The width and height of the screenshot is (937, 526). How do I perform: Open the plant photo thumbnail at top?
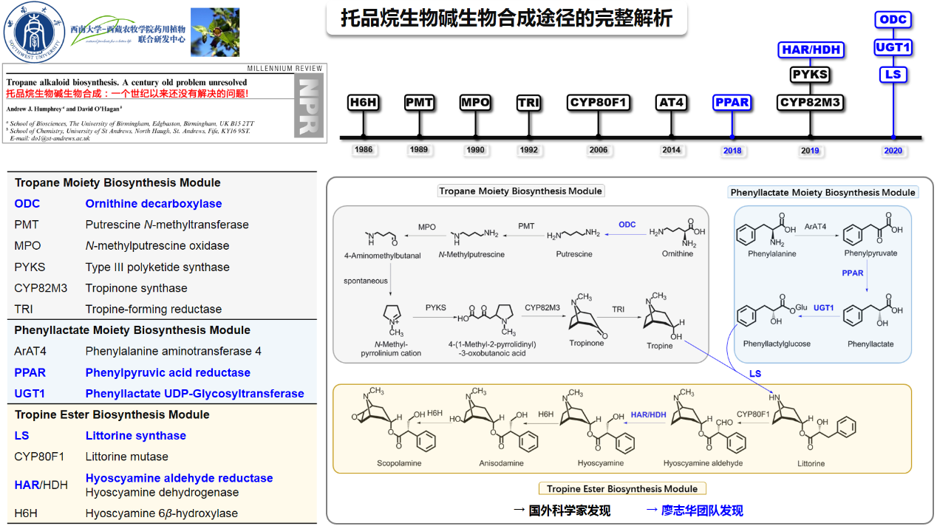[214, 33]
